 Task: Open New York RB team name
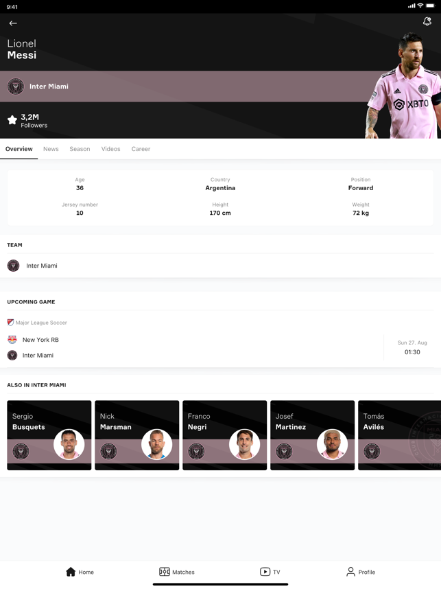(40, 340)
